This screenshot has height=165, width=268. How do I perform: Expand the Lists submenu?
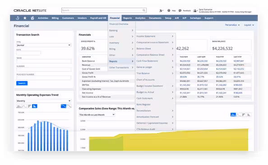(x=121, y=36)
